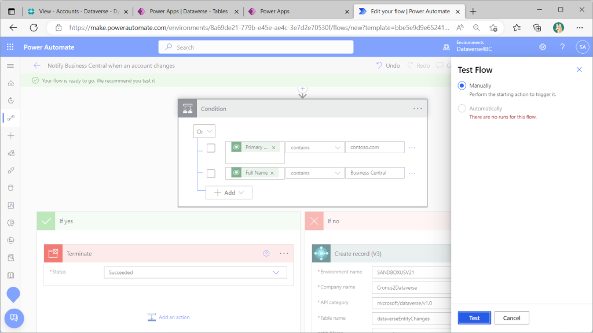Click the Cancel button
Image resolution: width=593 pixels, height=333 pixels.
tap(512, 318)
